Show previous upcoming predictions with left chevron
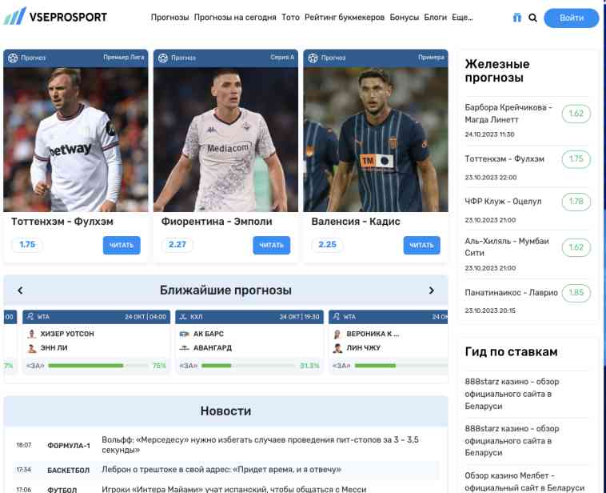The width and height of the screenshot is (606, 493). (20, 291)
